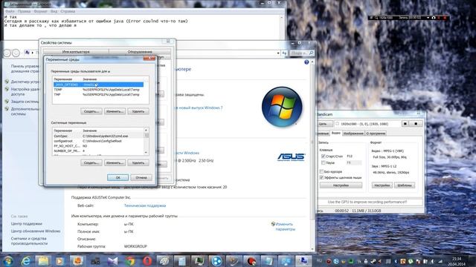The height and width of the screenshot is (267, 476).
Task: Launch Google Chrome from the taskbar
Action: click(x=130, y=261)
